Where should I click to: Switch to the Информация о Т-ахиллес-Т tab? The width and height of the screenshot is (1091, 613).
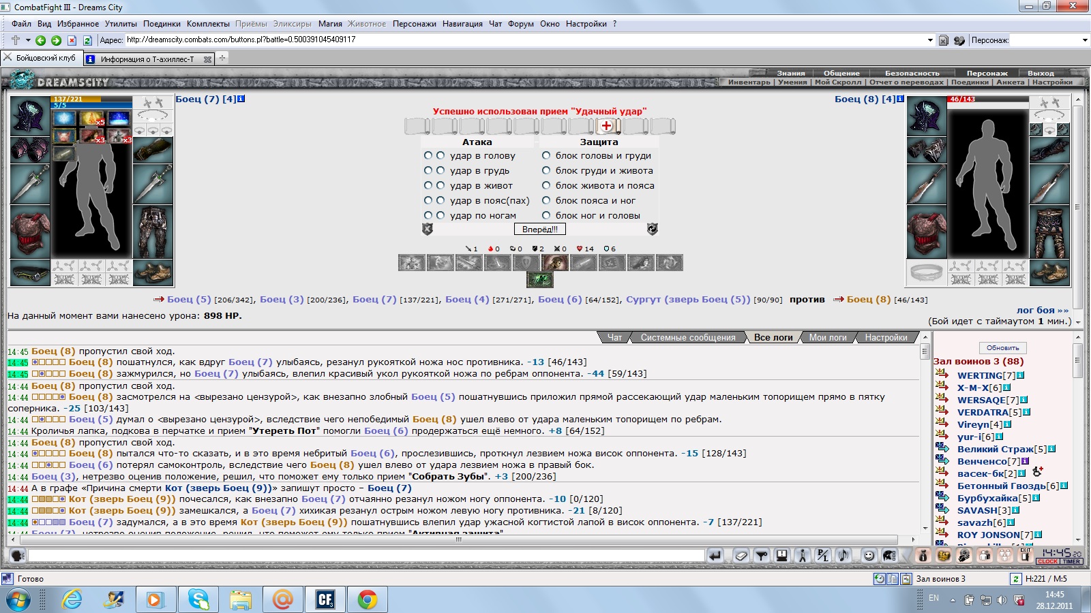pos(147,59)
